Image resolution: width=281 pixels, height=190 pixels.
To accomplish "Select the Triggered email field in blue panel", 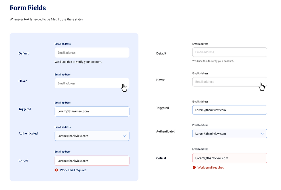I will coord(92,111).
